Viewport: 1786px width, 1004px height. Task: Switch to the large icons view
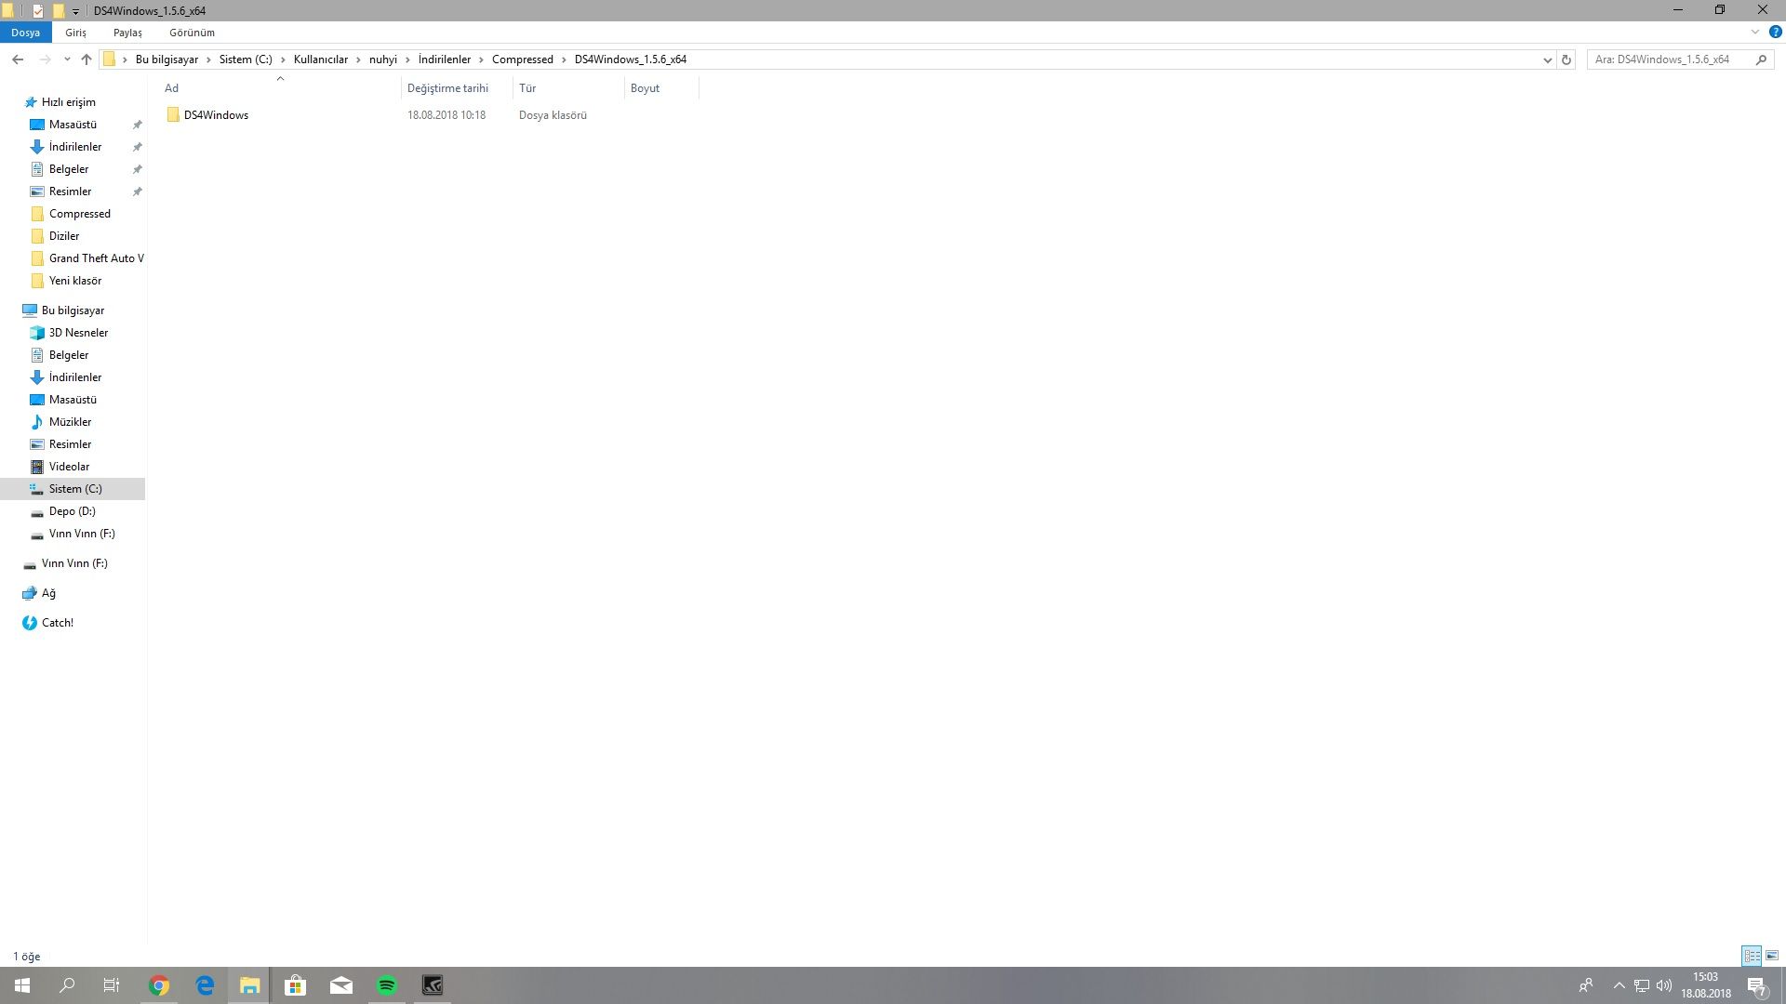pyautogui.click(x=1772, y=956)
